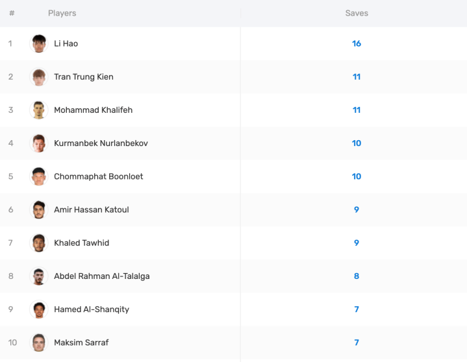Click Abdel Rahman Al-Talalga's avatar photo
Image resolution: width=467 pixels, height=362 pixels.
[39, 276]
